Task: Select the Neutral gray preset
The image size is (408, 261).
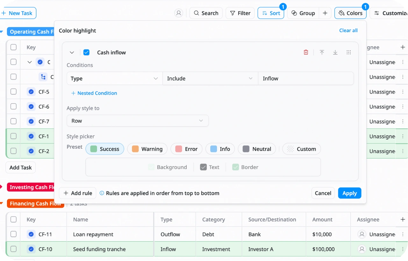Action: (257, 149)
